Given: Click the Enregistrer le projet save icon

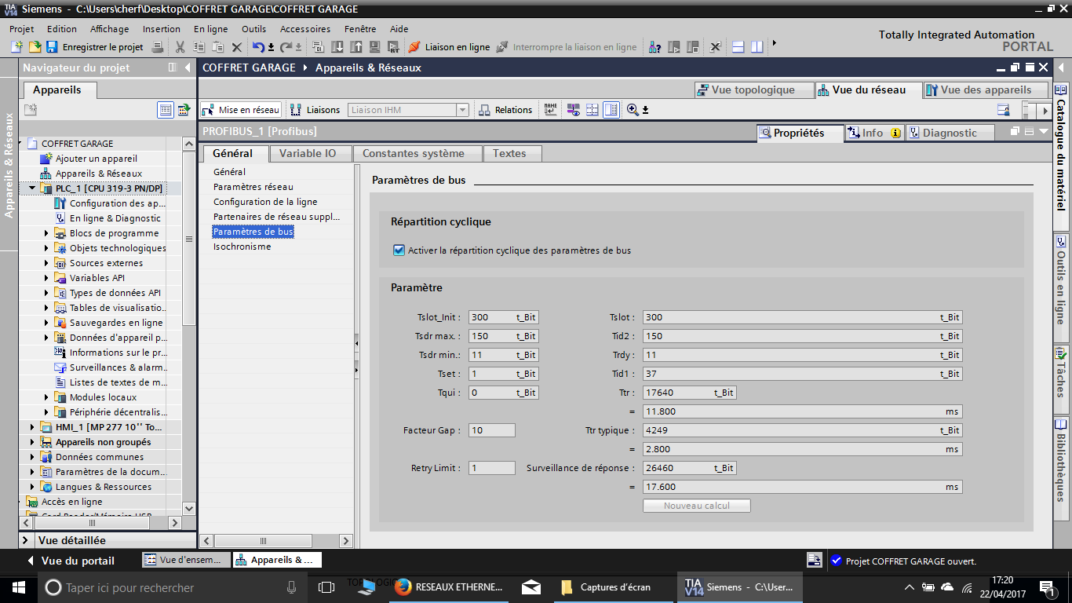Looking at the screenshot, I should coord(53,47).
